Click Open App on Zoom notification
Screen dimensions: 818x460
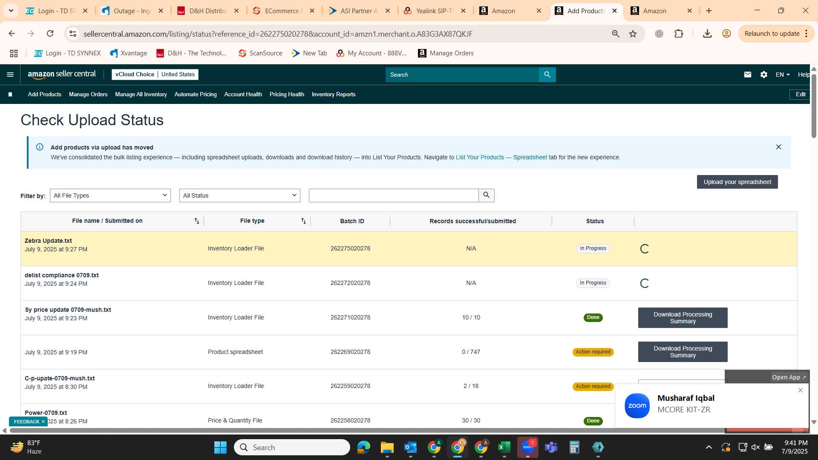pyautogui.click(x=789, y=377)
